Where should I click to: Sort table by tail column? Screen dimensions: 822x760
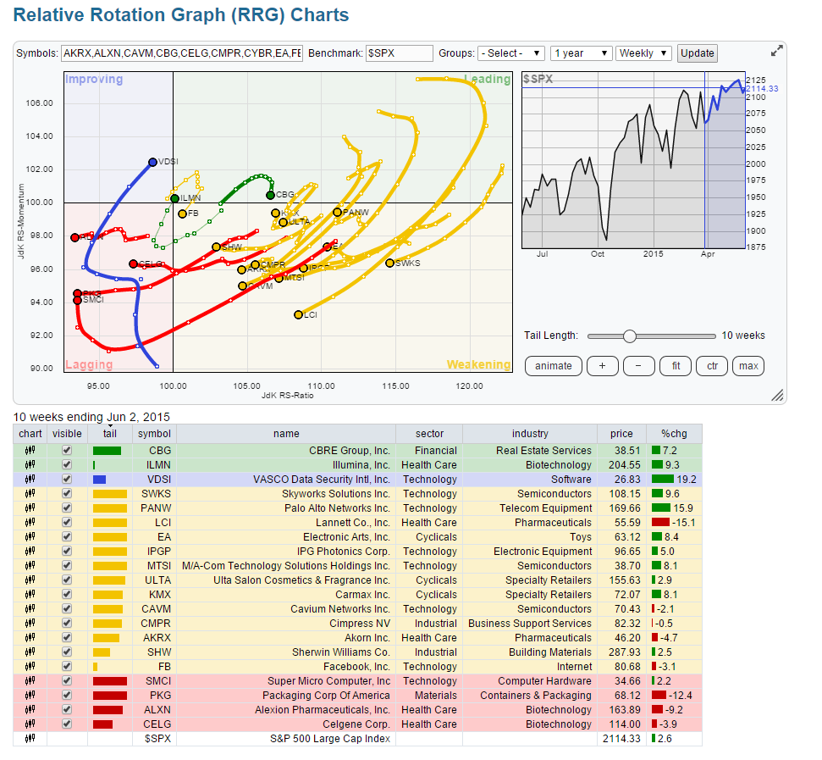pyautogui.click(x=109, y=434)
